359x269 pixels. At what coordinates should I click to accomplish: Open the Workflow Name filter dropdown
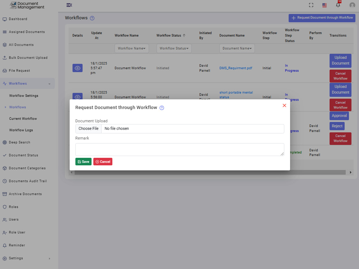(132, 48)
